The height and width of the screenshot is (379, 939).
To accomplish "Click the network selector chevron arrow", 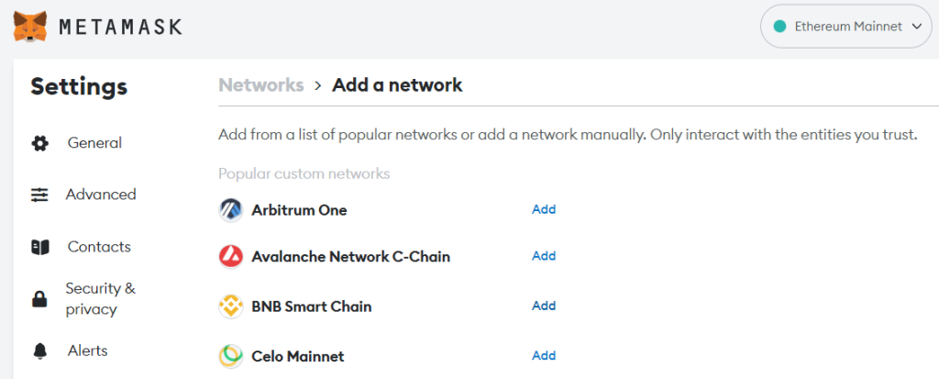I will (916, 27).
